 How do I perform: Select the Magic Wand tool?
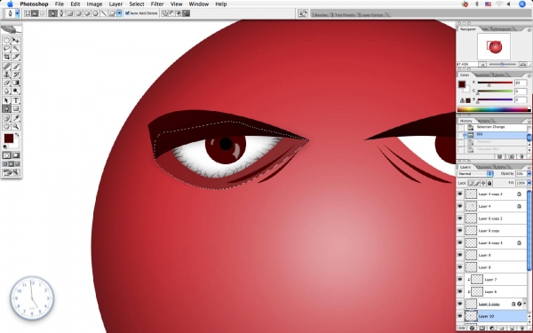pos(16,49)
